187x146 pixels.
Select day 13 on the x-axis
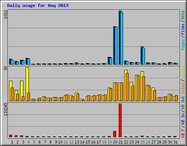(77, 142)
